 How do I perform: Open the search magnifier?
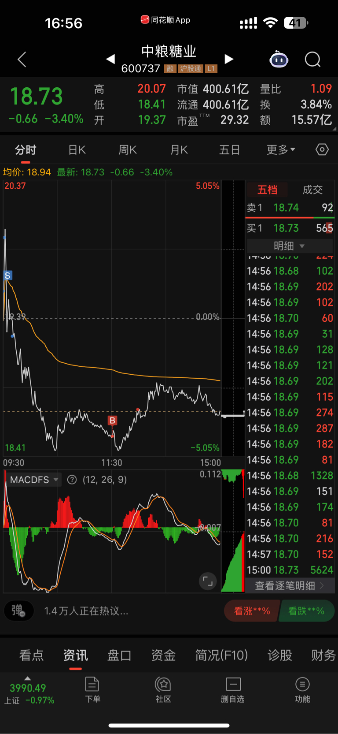tap(313, 59)
